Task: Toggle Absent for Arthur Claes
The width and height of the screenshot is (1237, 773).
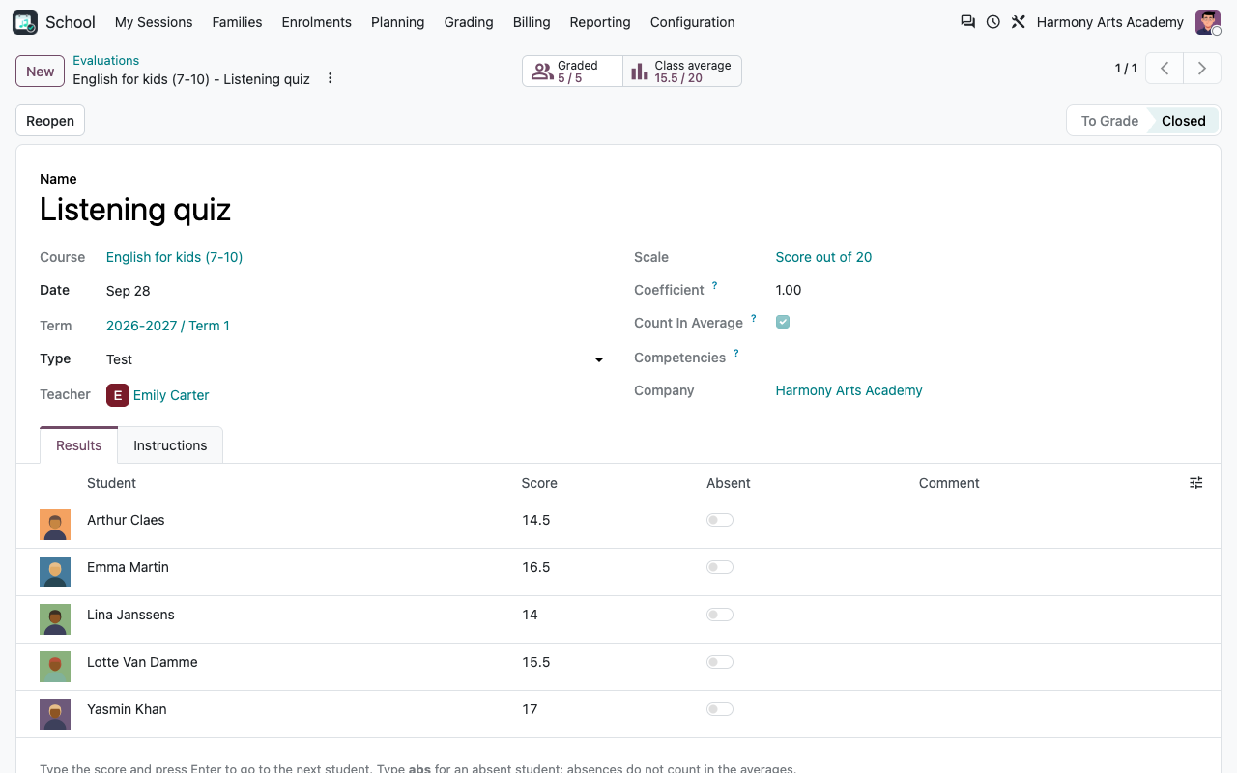Action: click(720, 520)
